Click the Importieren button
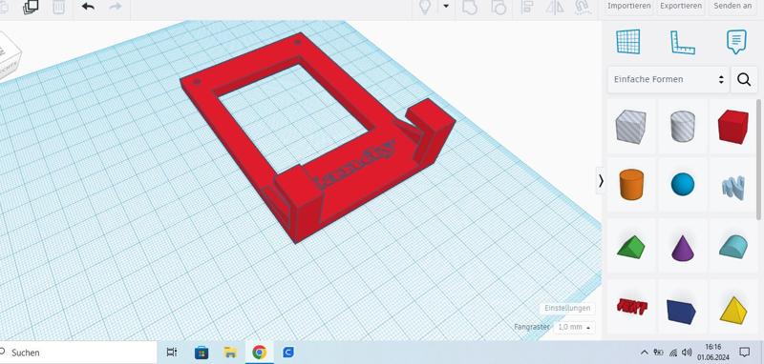The image size is (764, 364). point(629,7)
